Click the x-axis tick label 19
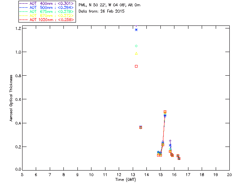Viewport: 236px width, 189px height. coord(216,175)
